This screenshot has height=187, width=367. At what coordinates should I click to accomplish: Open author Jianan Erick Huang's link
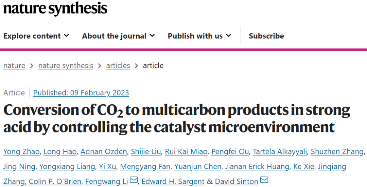coord(257,166)
